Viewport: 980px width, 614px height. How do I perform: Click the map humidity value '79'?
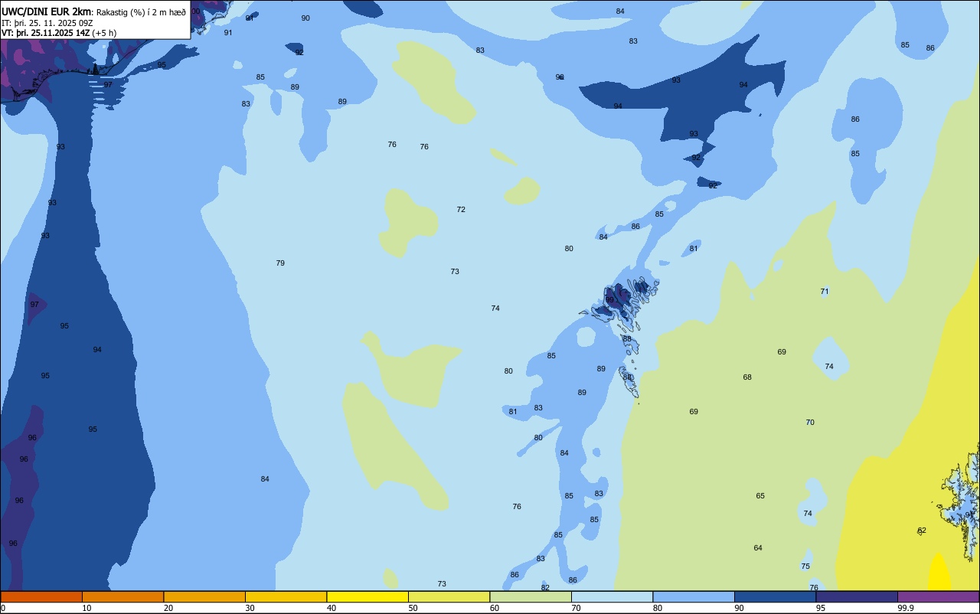(280, 263)
